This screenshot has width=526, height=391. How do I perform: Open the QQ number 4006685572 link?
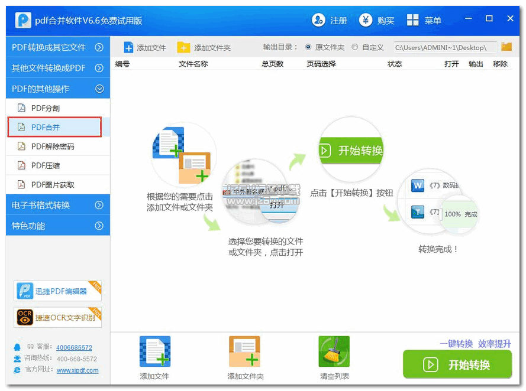(74, 347)
